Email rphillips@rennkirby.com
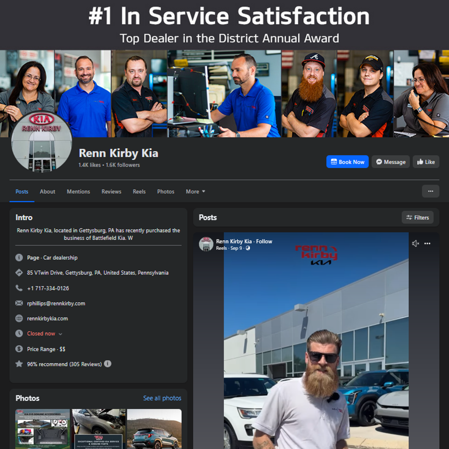449x449 pixels. [x=56, y=304]
